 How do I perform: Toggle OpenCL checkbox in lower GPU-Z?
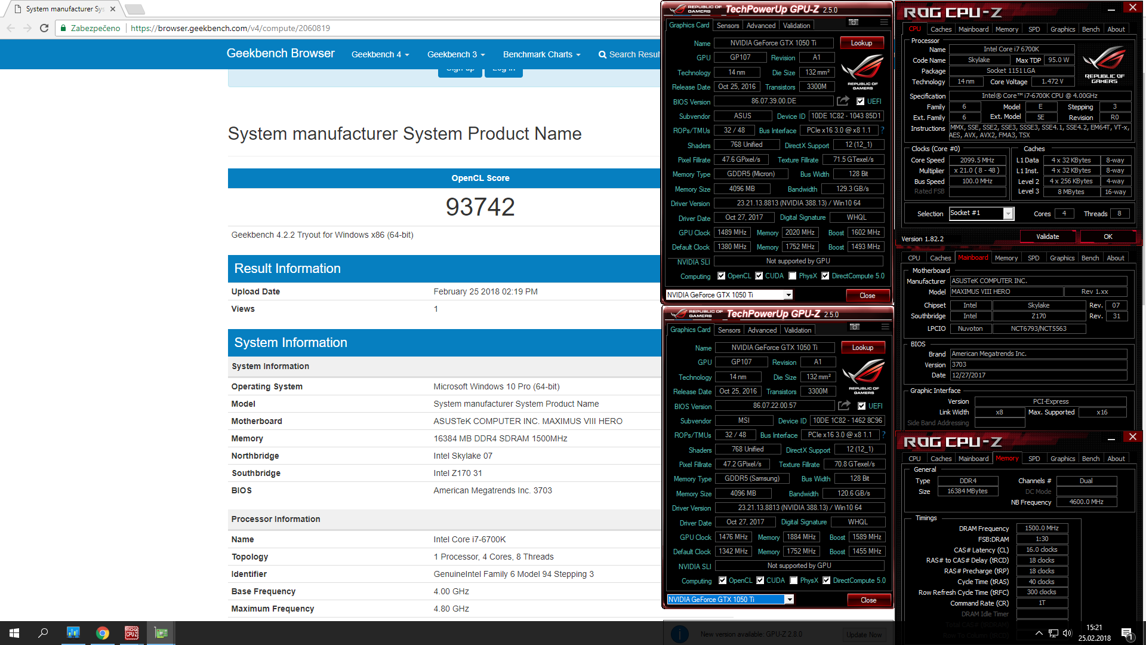723,580
